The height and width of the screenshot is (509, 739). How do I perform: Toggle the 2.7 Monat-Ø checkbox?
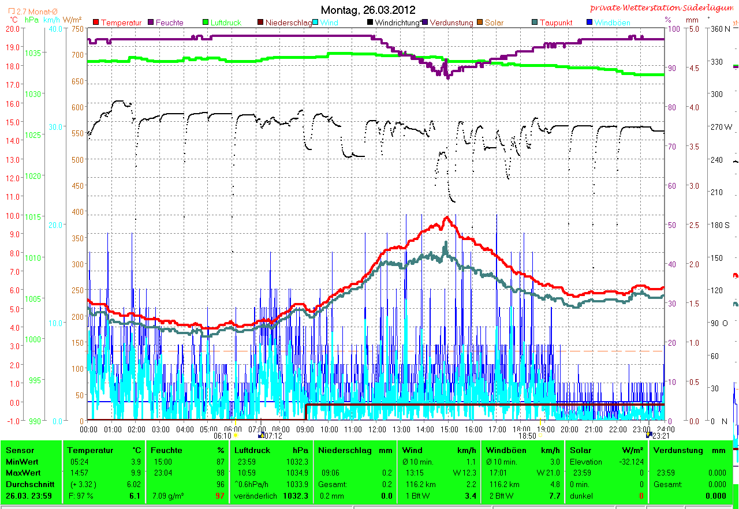(12, 12)
